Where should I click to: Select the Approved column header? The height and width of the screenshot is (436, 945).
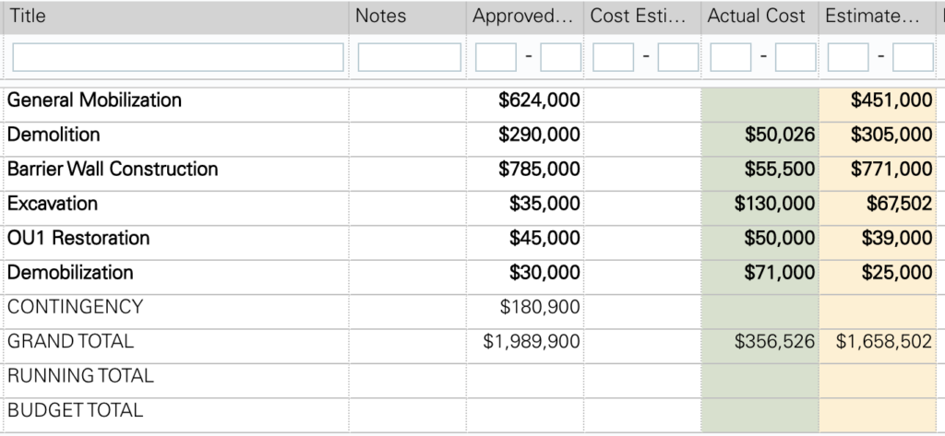[525, 17]
